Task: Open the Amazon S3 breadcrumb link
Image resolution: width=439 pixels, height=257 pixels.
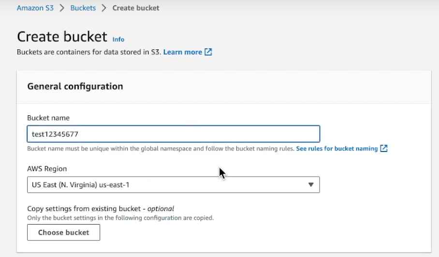Action: click(x=35, y=8)
